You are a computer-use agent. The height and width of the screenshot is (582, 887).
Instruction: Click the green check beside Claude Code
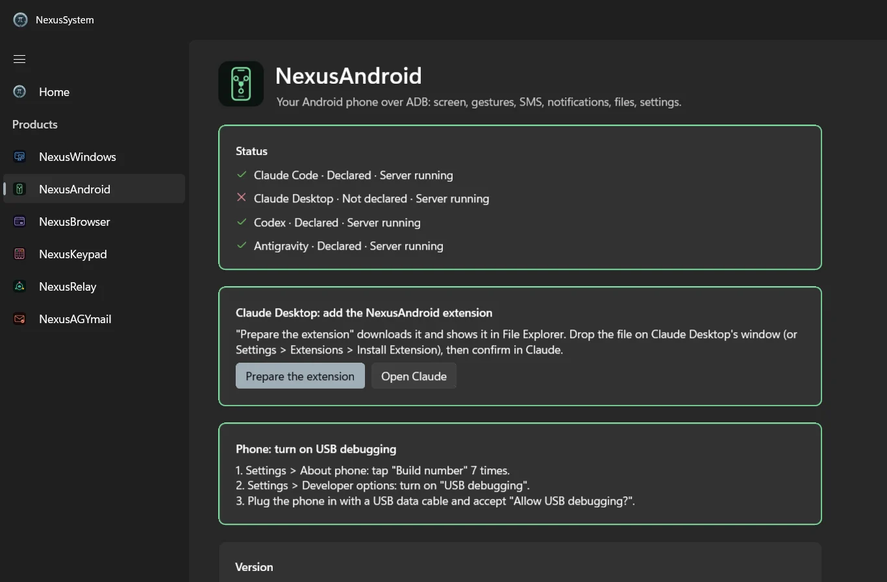click(242, 175)
